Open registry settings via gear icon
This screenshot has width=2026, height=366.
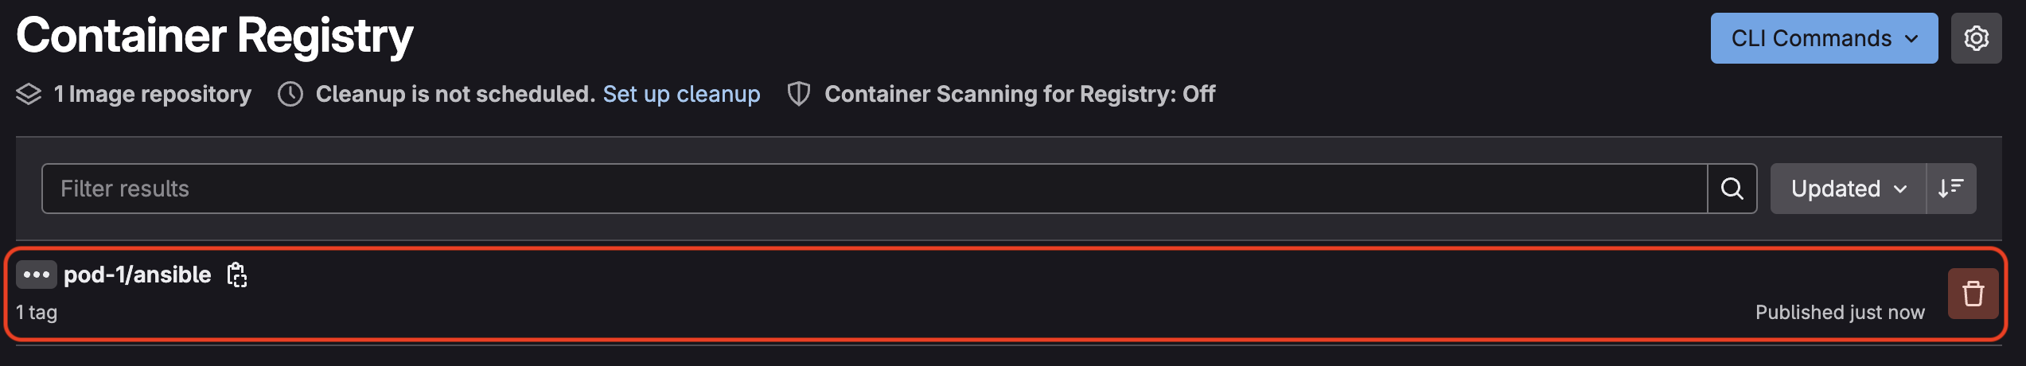(1976, 38)
